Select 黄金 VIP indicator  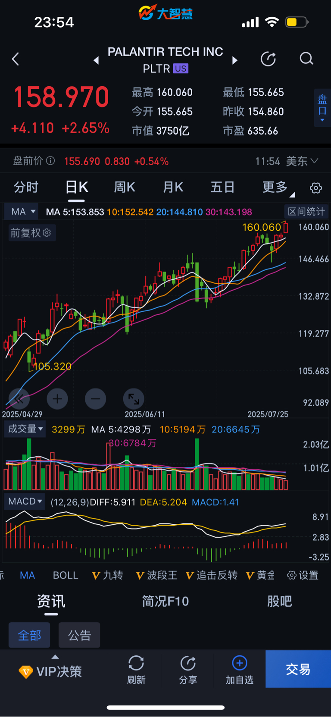260,575
